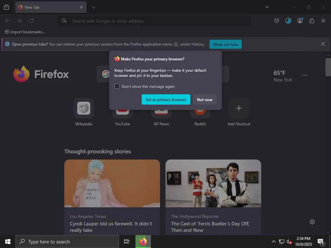Screen dimensions: 331x248
Task: Open the Extensions puzzle icon
Action: 312,21
